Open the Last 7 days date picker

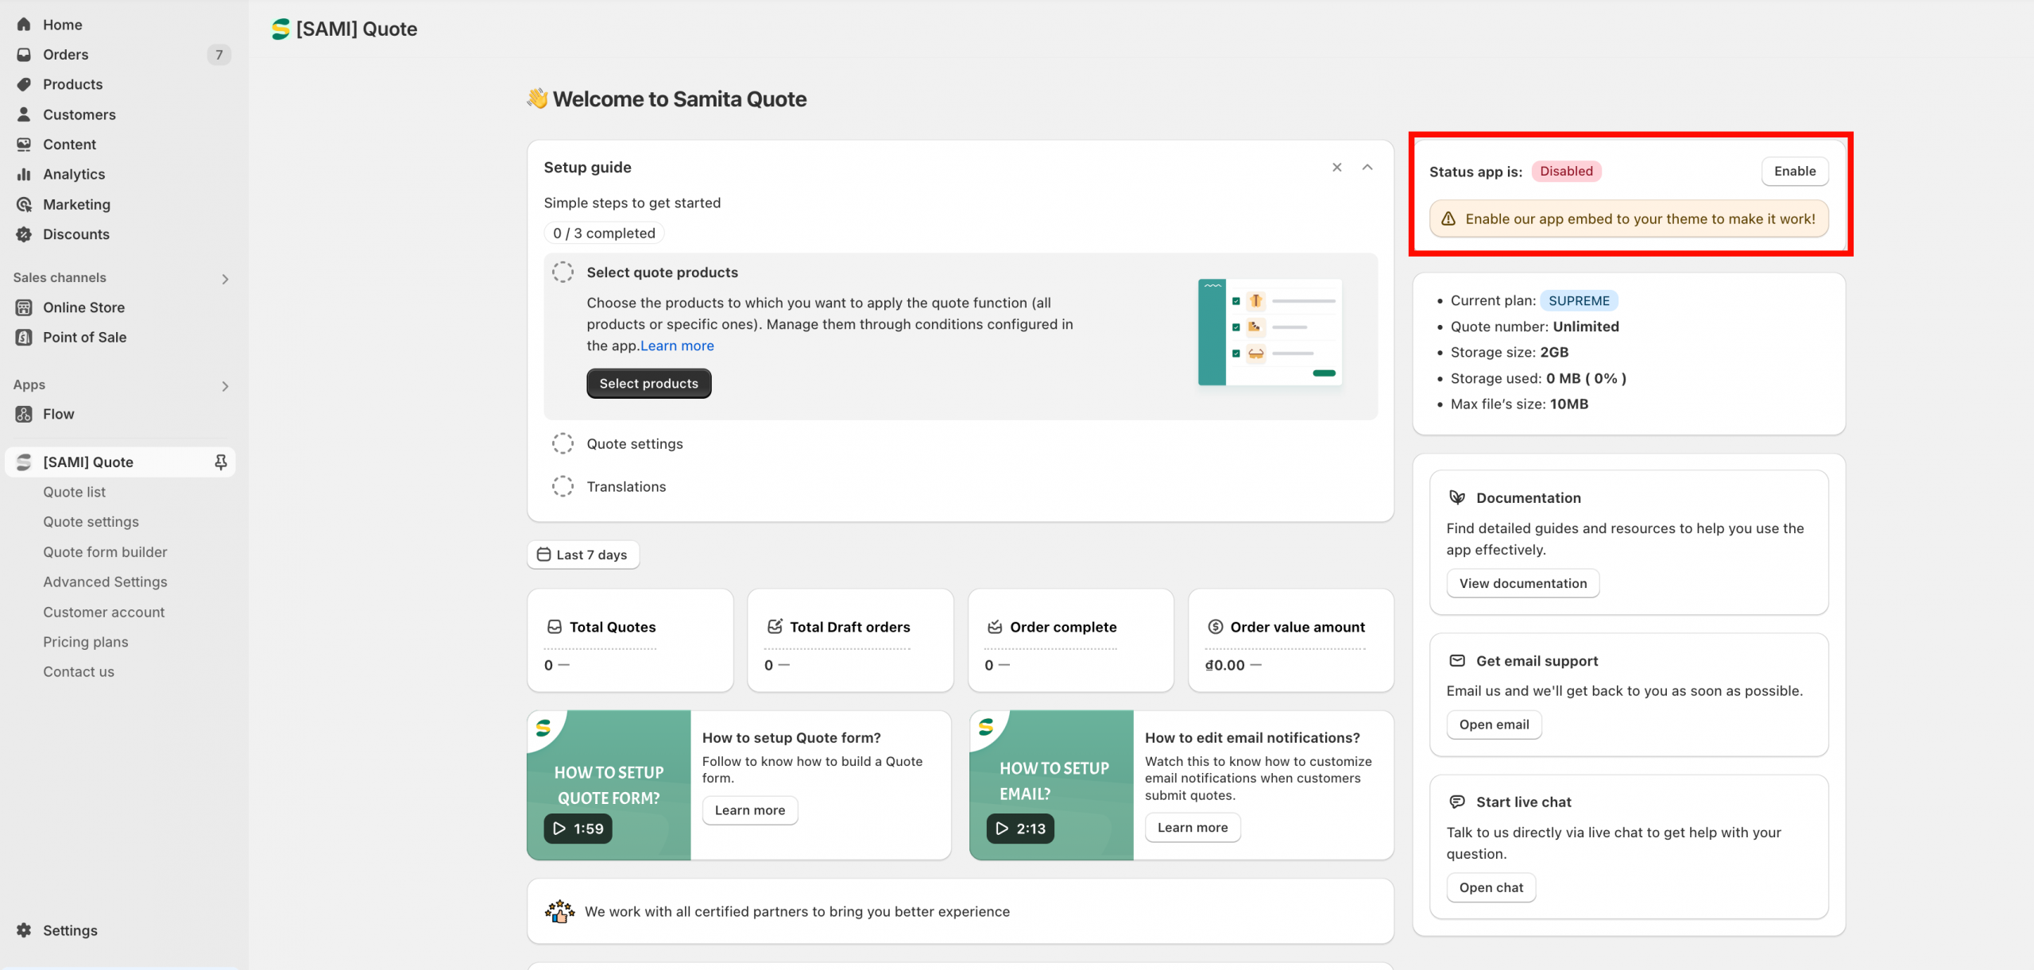(x=583, y=555)
